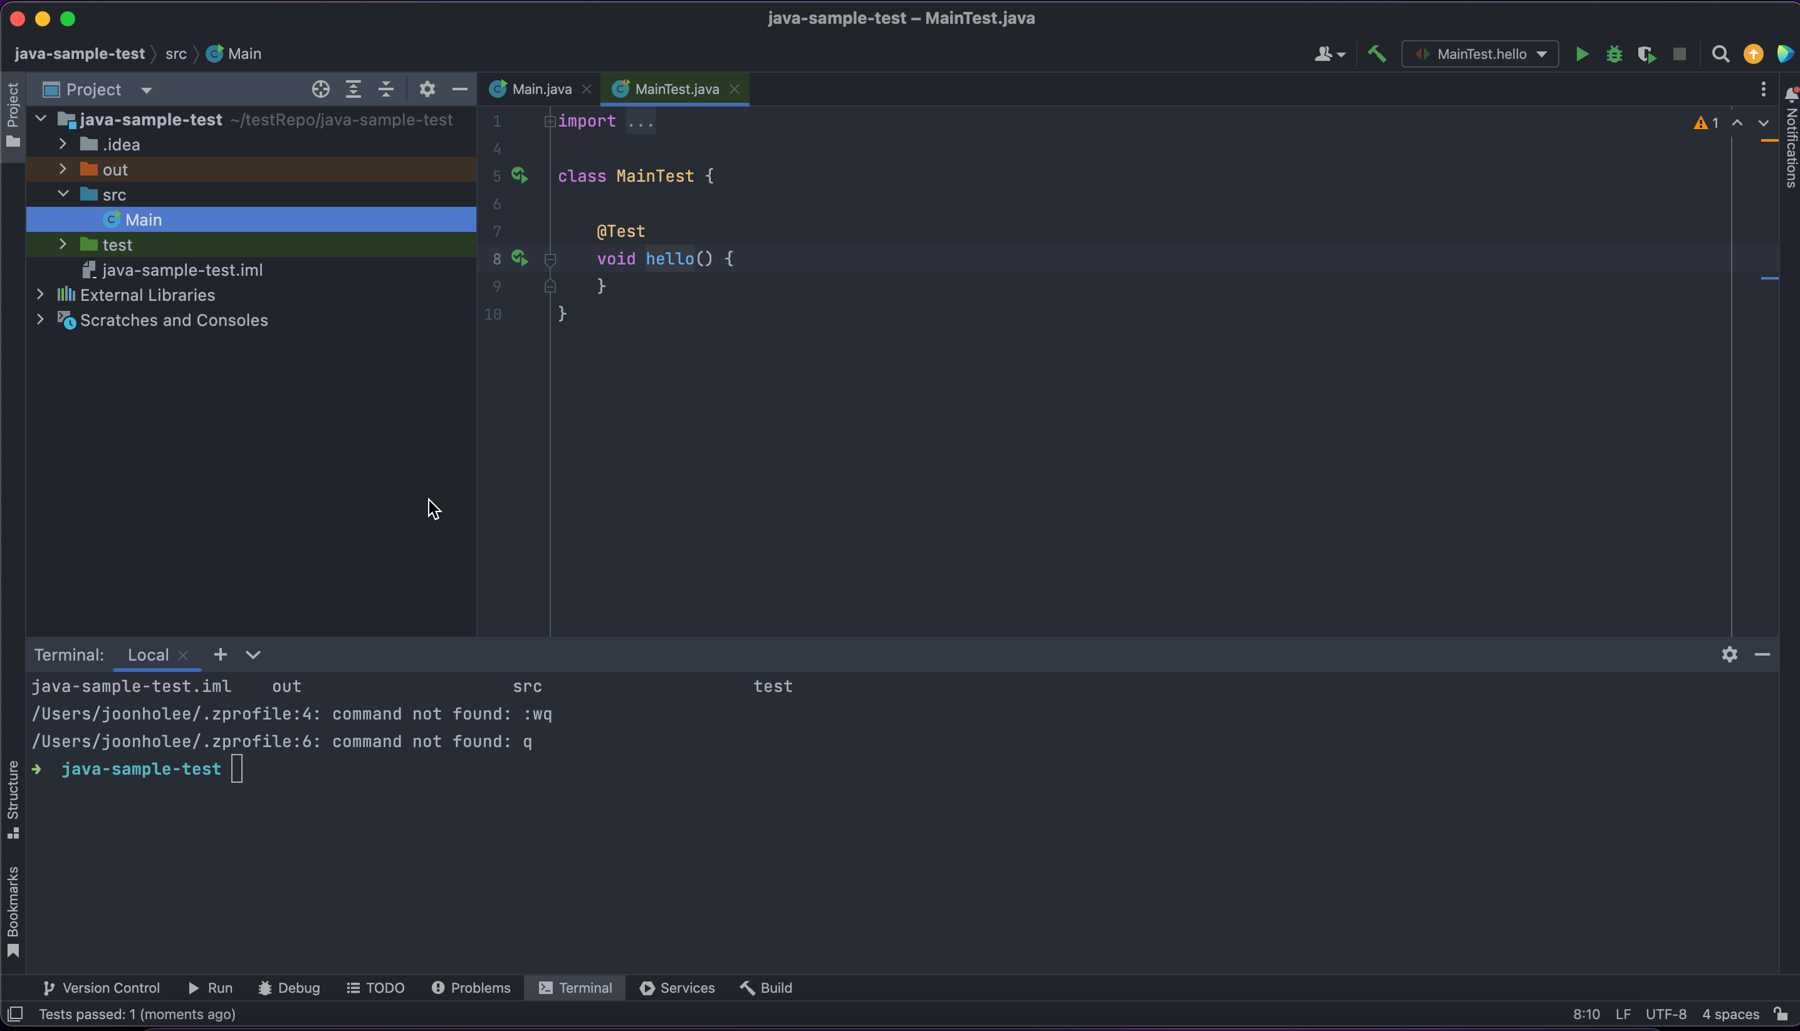
Task: Run MainTest.hello with the green play button
Action: pyautogui.click(x=1581, y=55)
